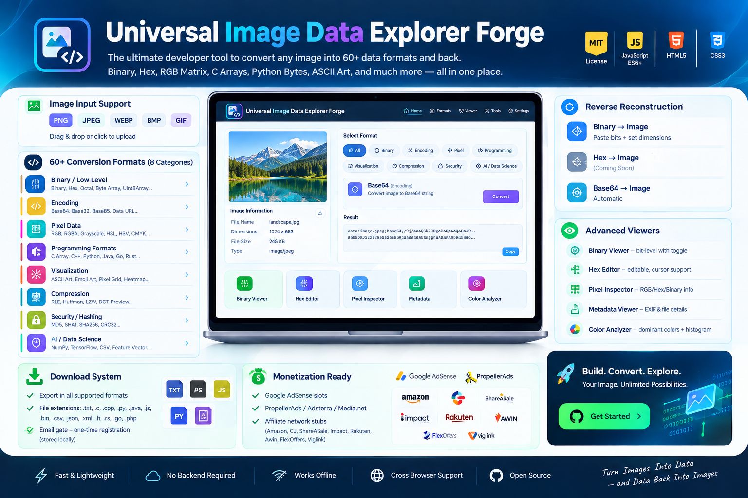Viewport: 748px width, 498px height.
Task: Open the Hex Editor tool card
Action: 313,289
